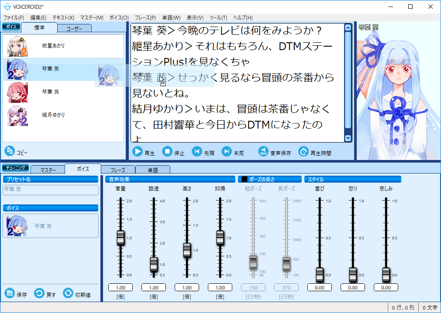Click 琴葉 葵 avatar in ボイス preset box

[17, 226]
